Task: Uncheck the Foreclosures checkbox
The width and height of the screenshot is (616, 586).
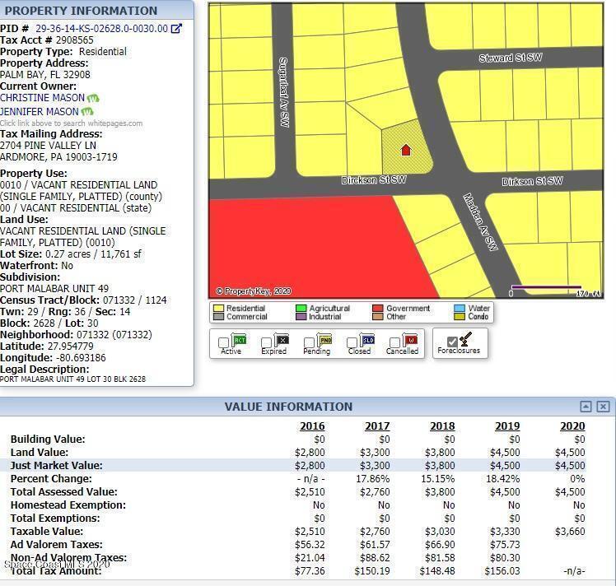Action: pyautogui.click(x=452, y=342)
